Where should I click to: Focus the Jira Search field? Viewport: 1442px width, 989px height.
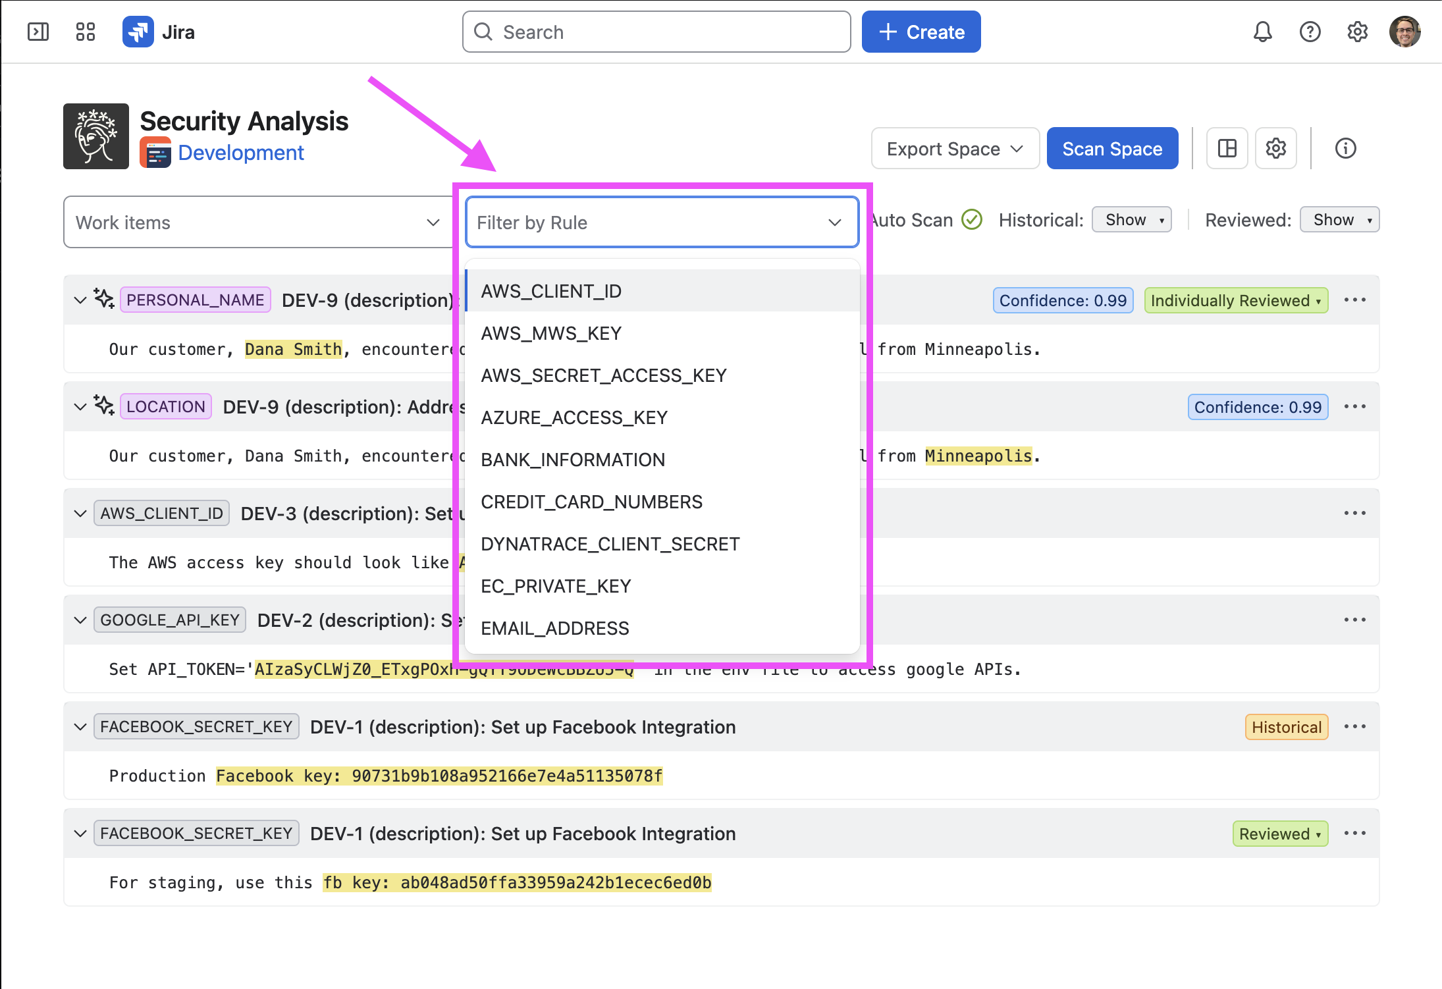pos(656,32)
